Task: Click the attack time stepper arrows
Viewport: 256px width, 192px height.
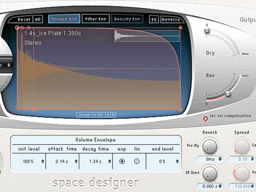Action: pos(76,161)
